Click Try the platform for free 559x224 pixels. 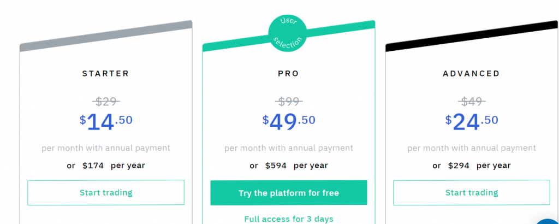288,193
